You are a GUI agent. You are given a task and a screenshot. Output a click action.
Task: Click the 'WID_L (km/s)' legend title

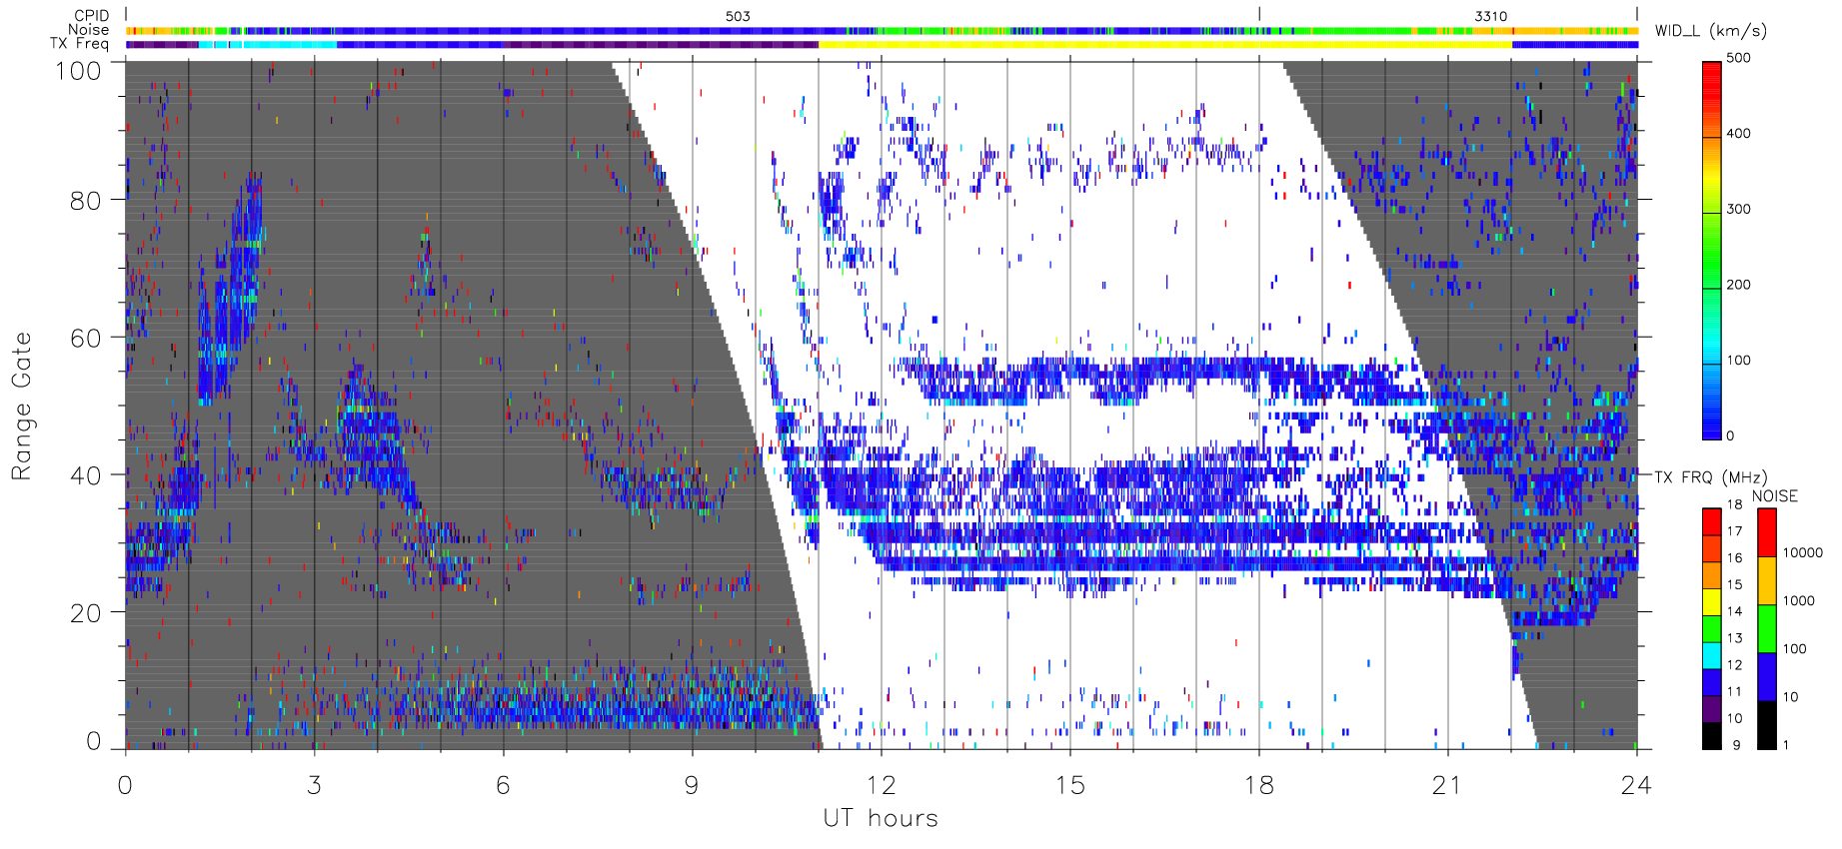(1710, 30)
